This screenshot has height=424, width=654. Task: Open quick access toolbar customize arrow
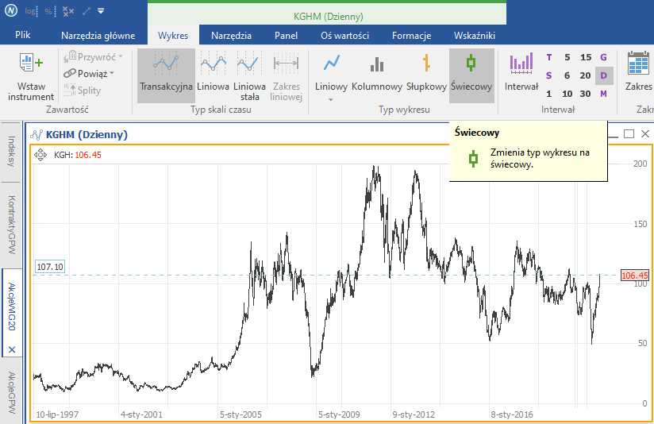(x=101, y=11)
